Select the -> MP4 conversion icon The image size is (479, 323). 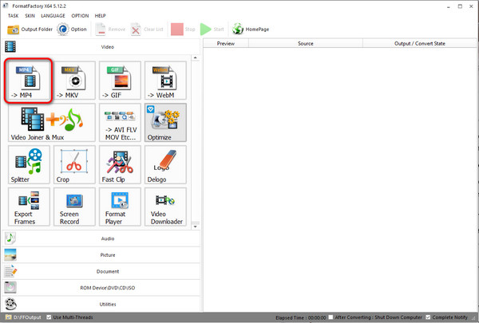coord(28,81)
